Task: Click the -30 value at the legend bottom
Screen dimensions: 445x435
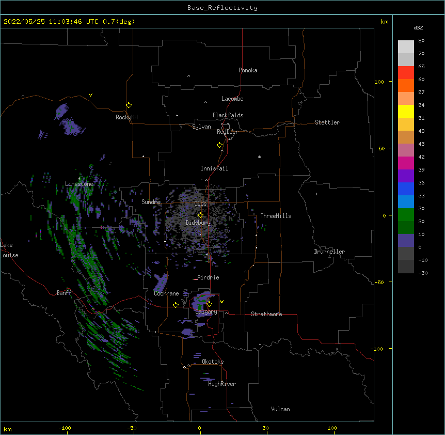Action: 423,273
